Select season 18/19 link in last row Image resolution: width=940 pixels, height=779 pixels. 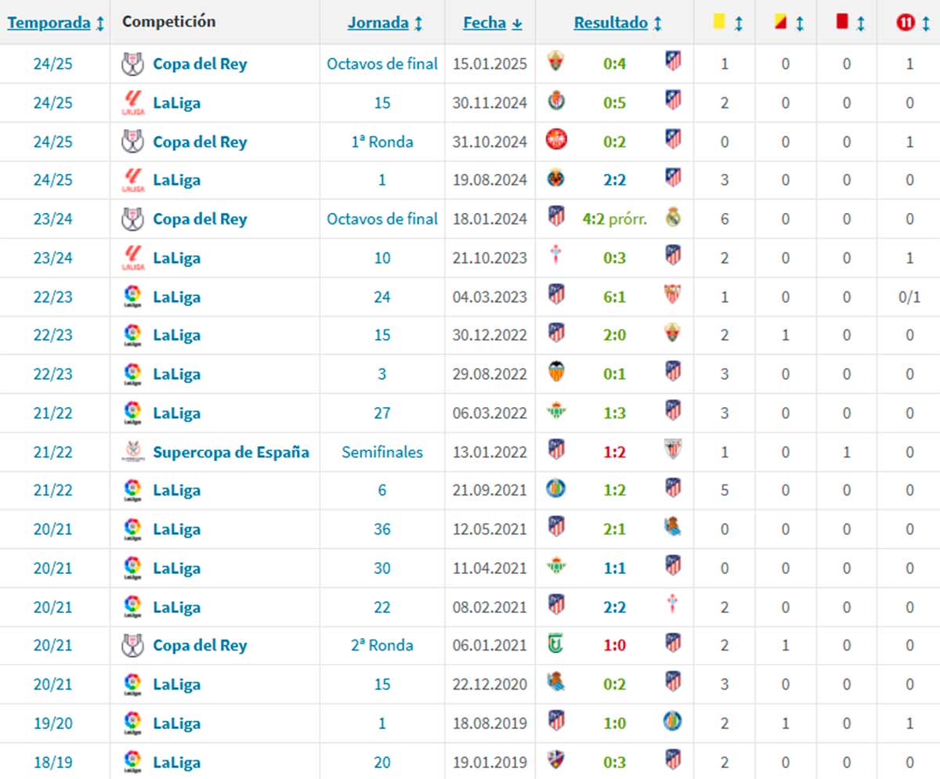(x=52, y=762)
